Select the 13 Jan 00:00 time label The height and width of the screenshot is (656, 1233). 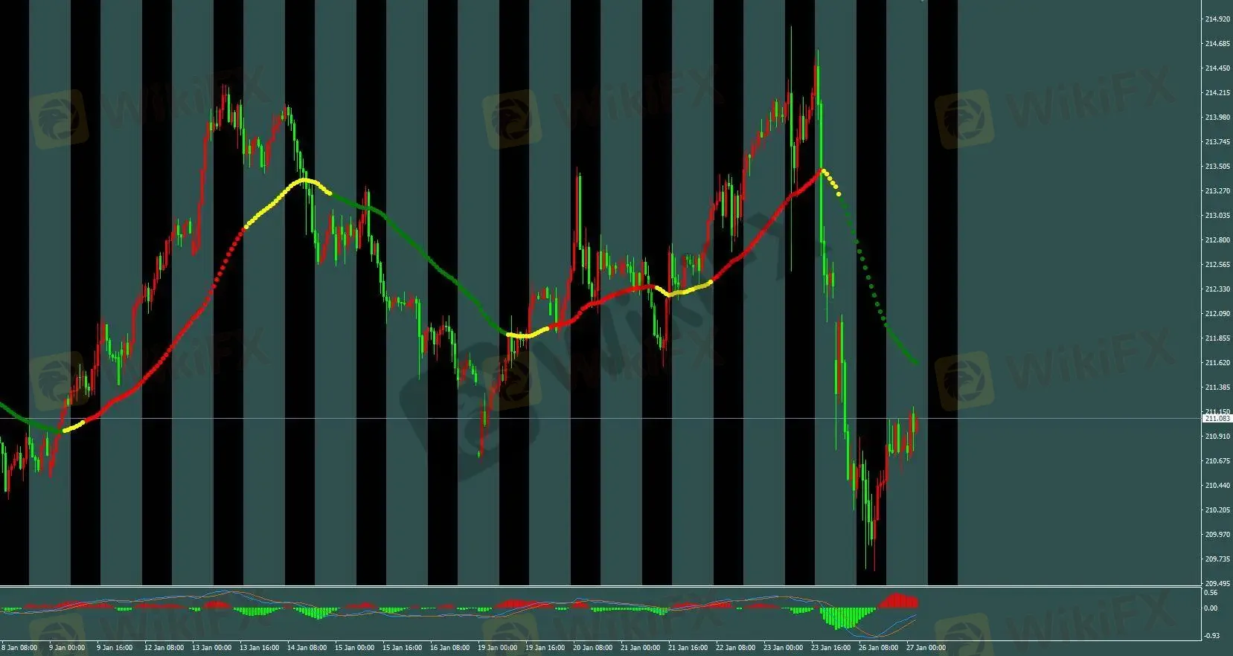pyautogui.click(x=211, y=648)
